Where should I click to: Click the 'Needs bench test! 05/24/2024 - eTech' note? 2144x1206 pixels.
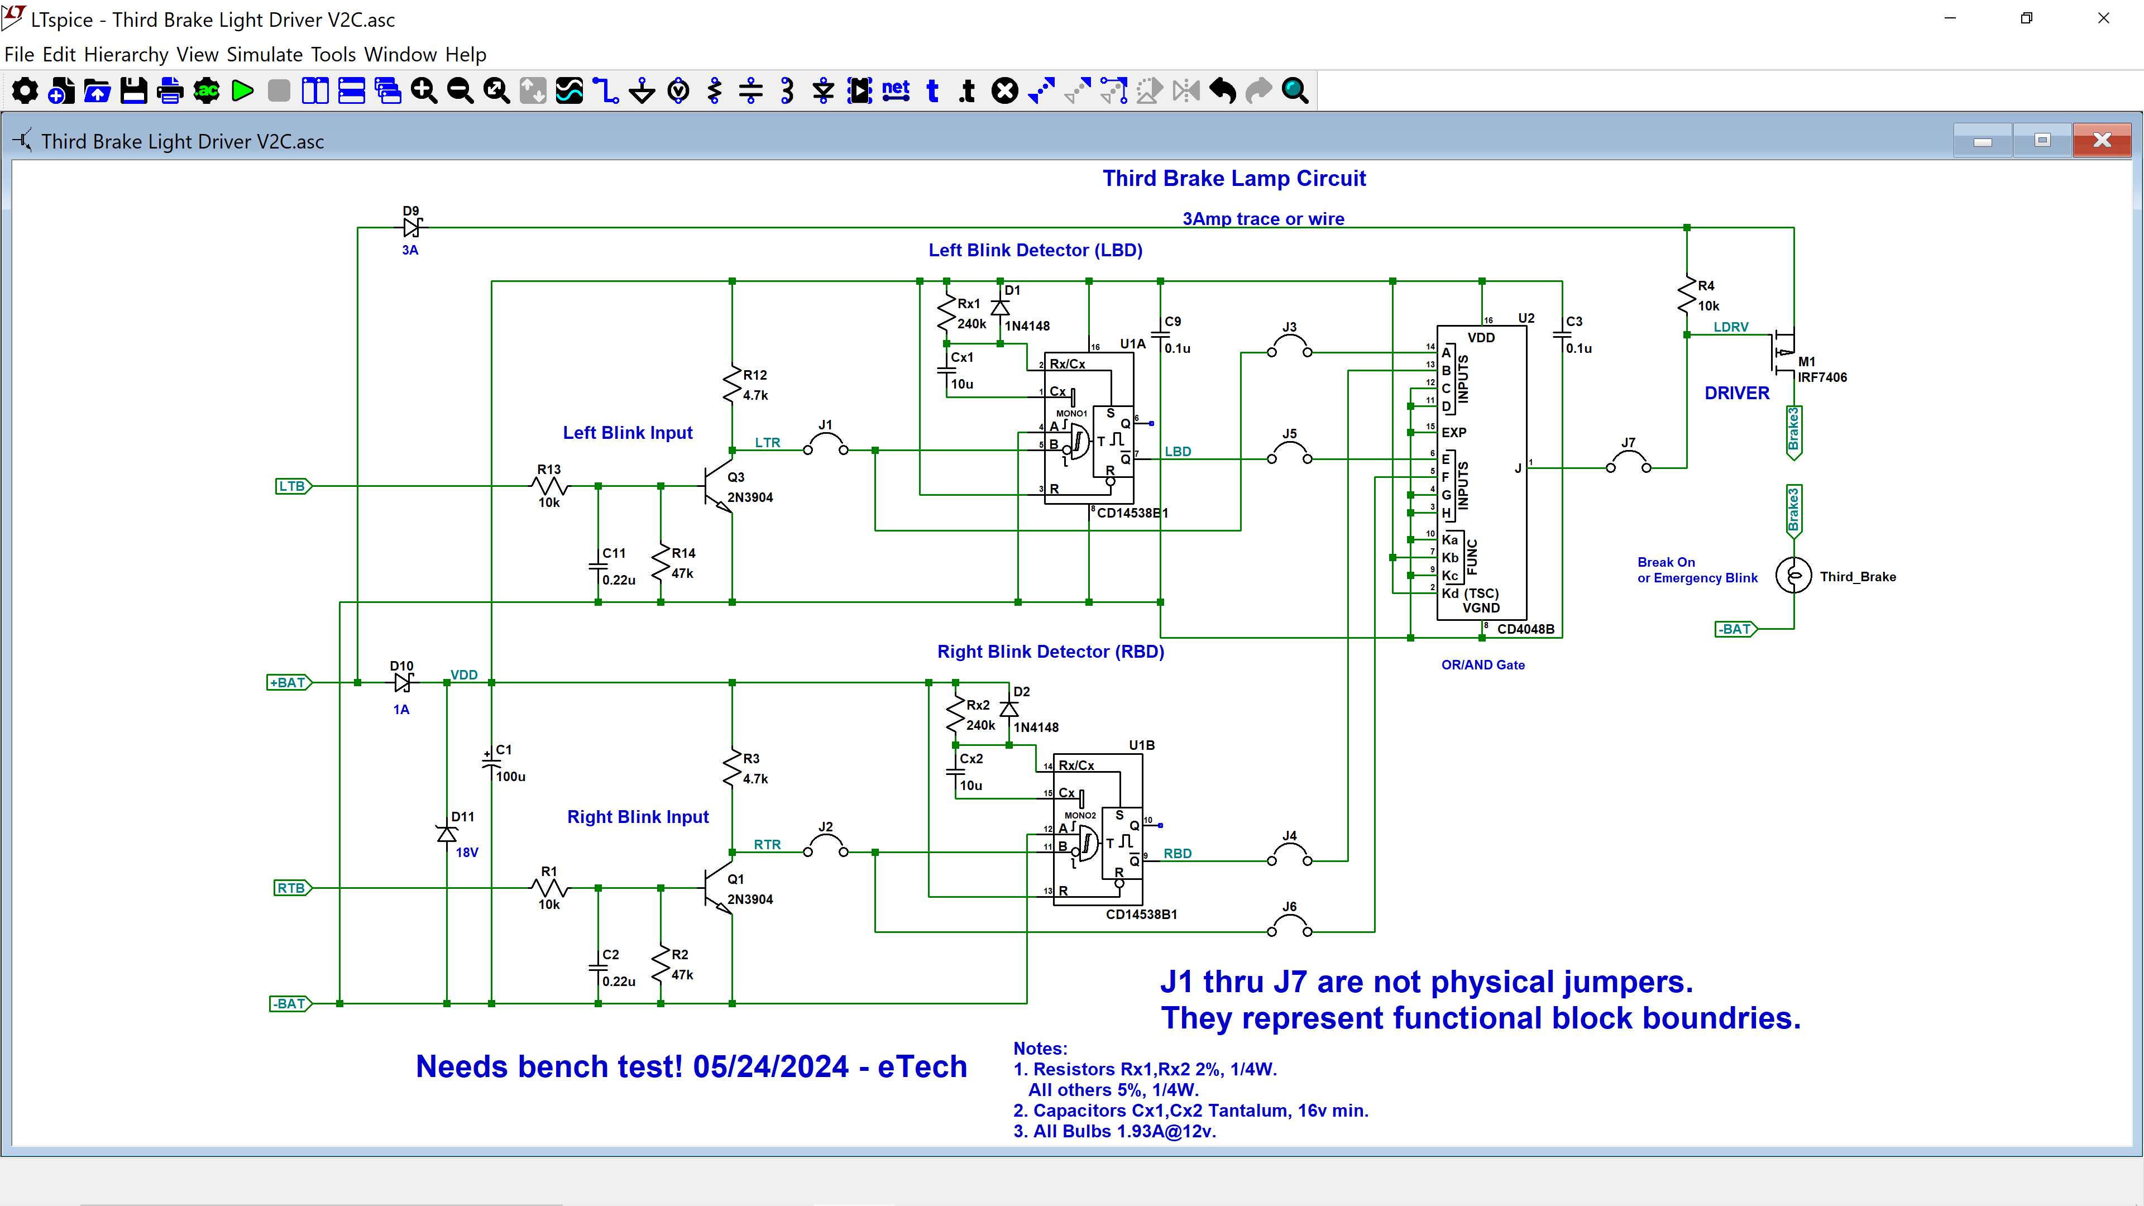coord(691,1066)
